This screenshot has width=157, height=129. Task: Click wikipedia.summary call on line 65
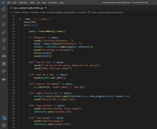pos(70,47)
